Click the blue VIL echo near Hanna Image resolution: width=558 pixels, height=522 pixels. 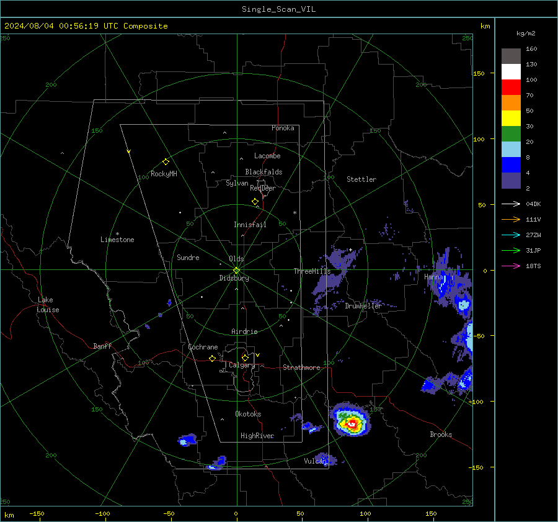point(443,285)
